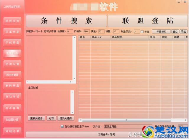Close the software window
This screenshot has height=139, width=189.
[x=185, y=1]
